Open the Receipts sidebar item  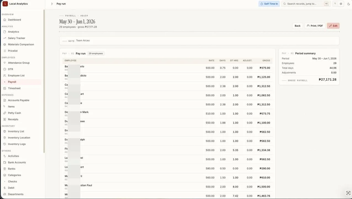13,119
